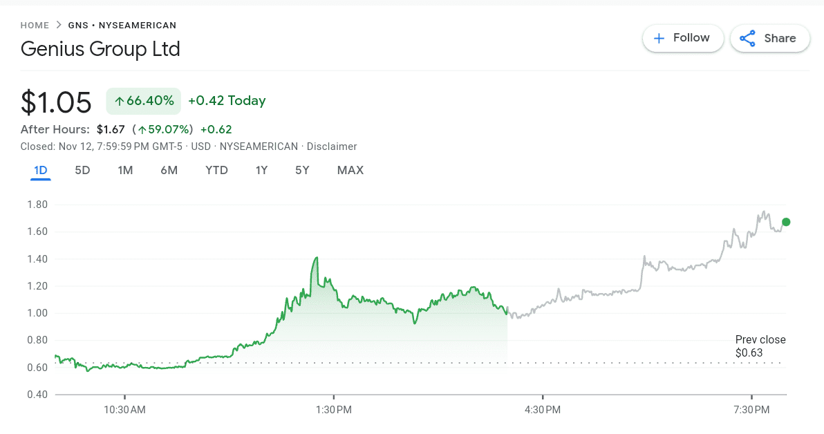Viewport: 824px width, 434px height.
Task: Keep the 1D tab selected
Action: pos(40,170)
